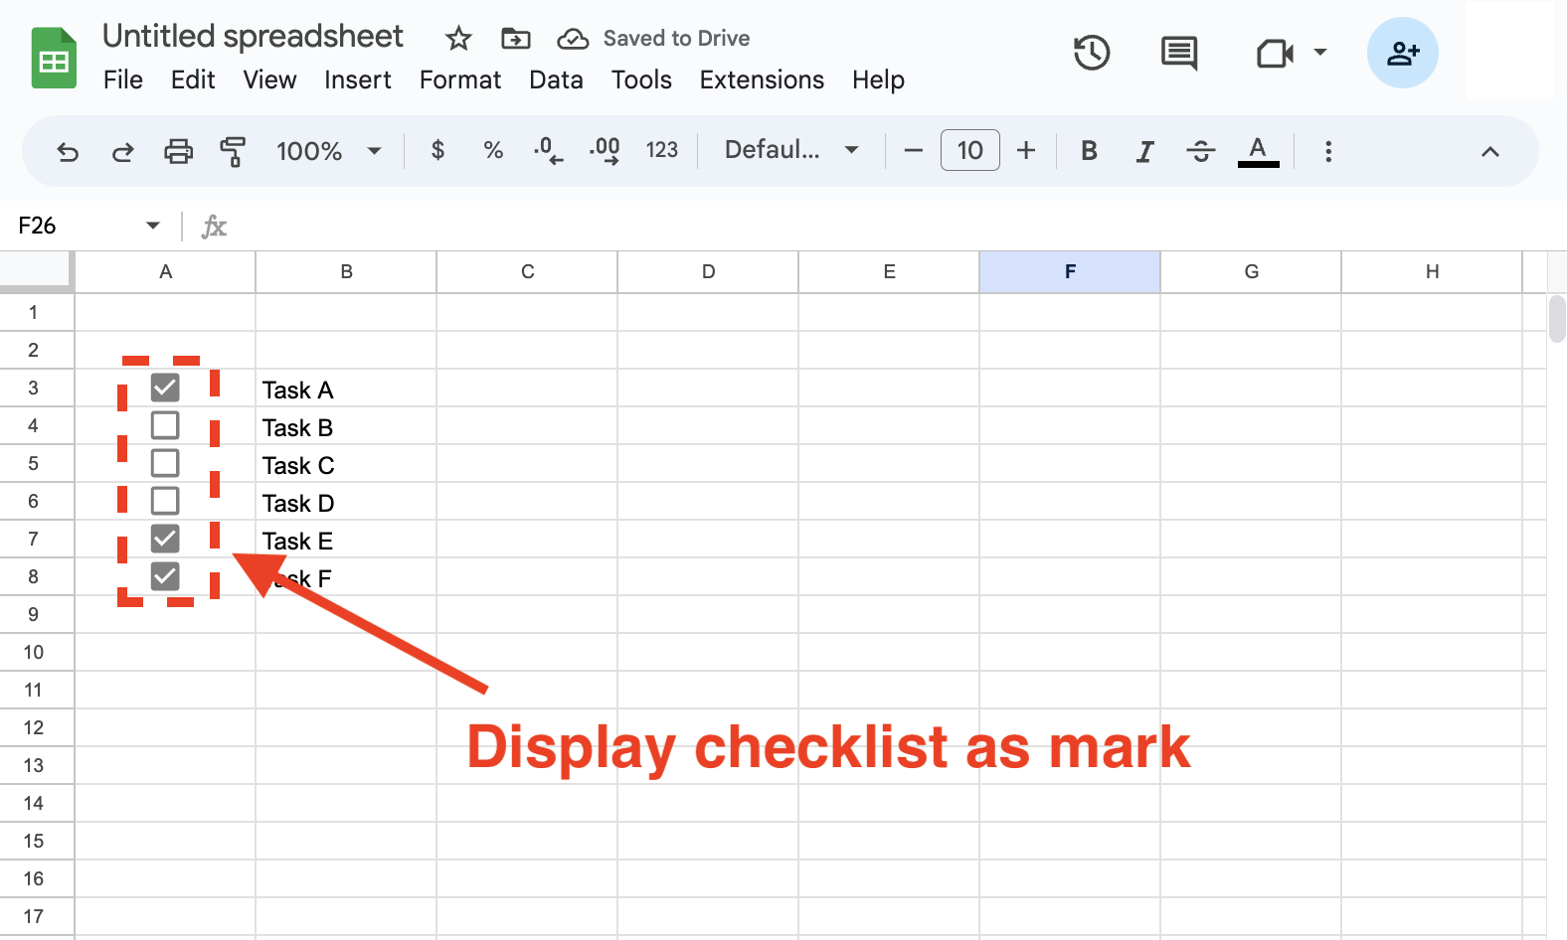Open more toolbar options (three dots)
The height and width of the screenshot is (940, 1567).
coord(1328,151)
